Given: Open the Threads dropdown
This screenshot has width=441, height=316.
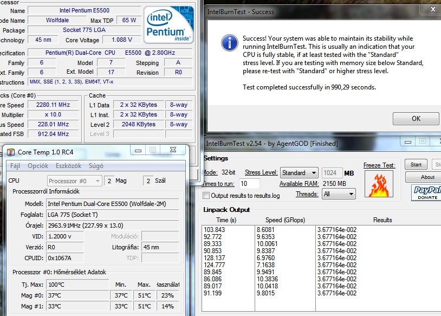Looking at the screenshot, I should pos(339,194).
